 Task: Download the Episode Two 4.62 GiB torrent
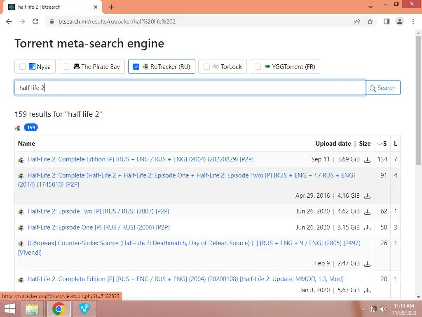point(367,212)
